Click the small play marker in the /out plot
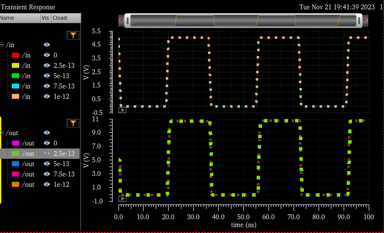The height and width of the screenshot is (233, 384). click(122, 198)
